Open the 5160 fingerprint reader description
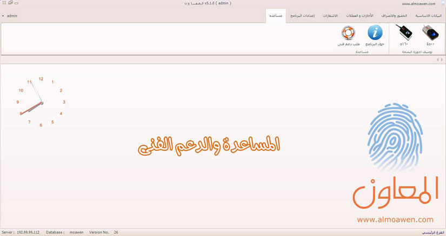The height and width of the screenshot is (236, 446). coord(404,35)
